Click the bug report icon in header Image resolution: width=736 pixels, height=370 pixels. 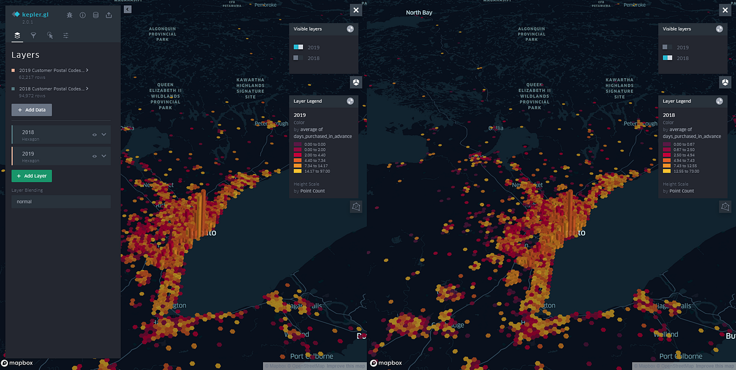69,15
